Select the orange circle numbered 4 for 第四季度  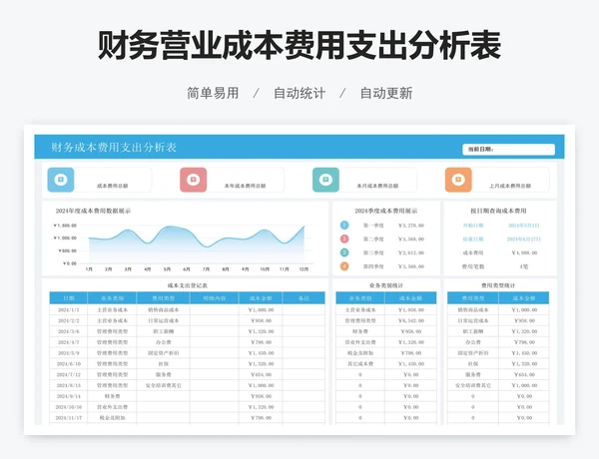344,266
